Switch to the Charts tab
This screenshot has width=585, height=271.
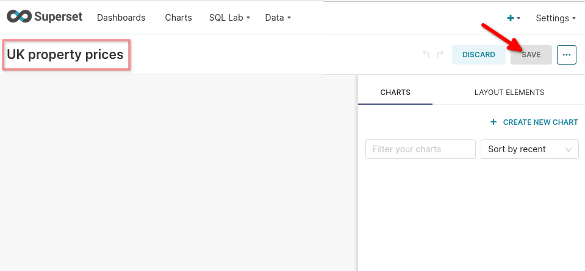395,93
